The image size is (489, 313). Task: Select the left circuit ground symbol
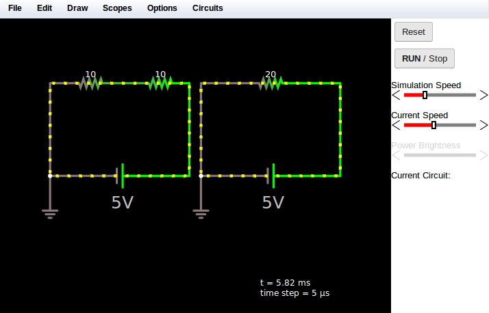coord(50,213)
